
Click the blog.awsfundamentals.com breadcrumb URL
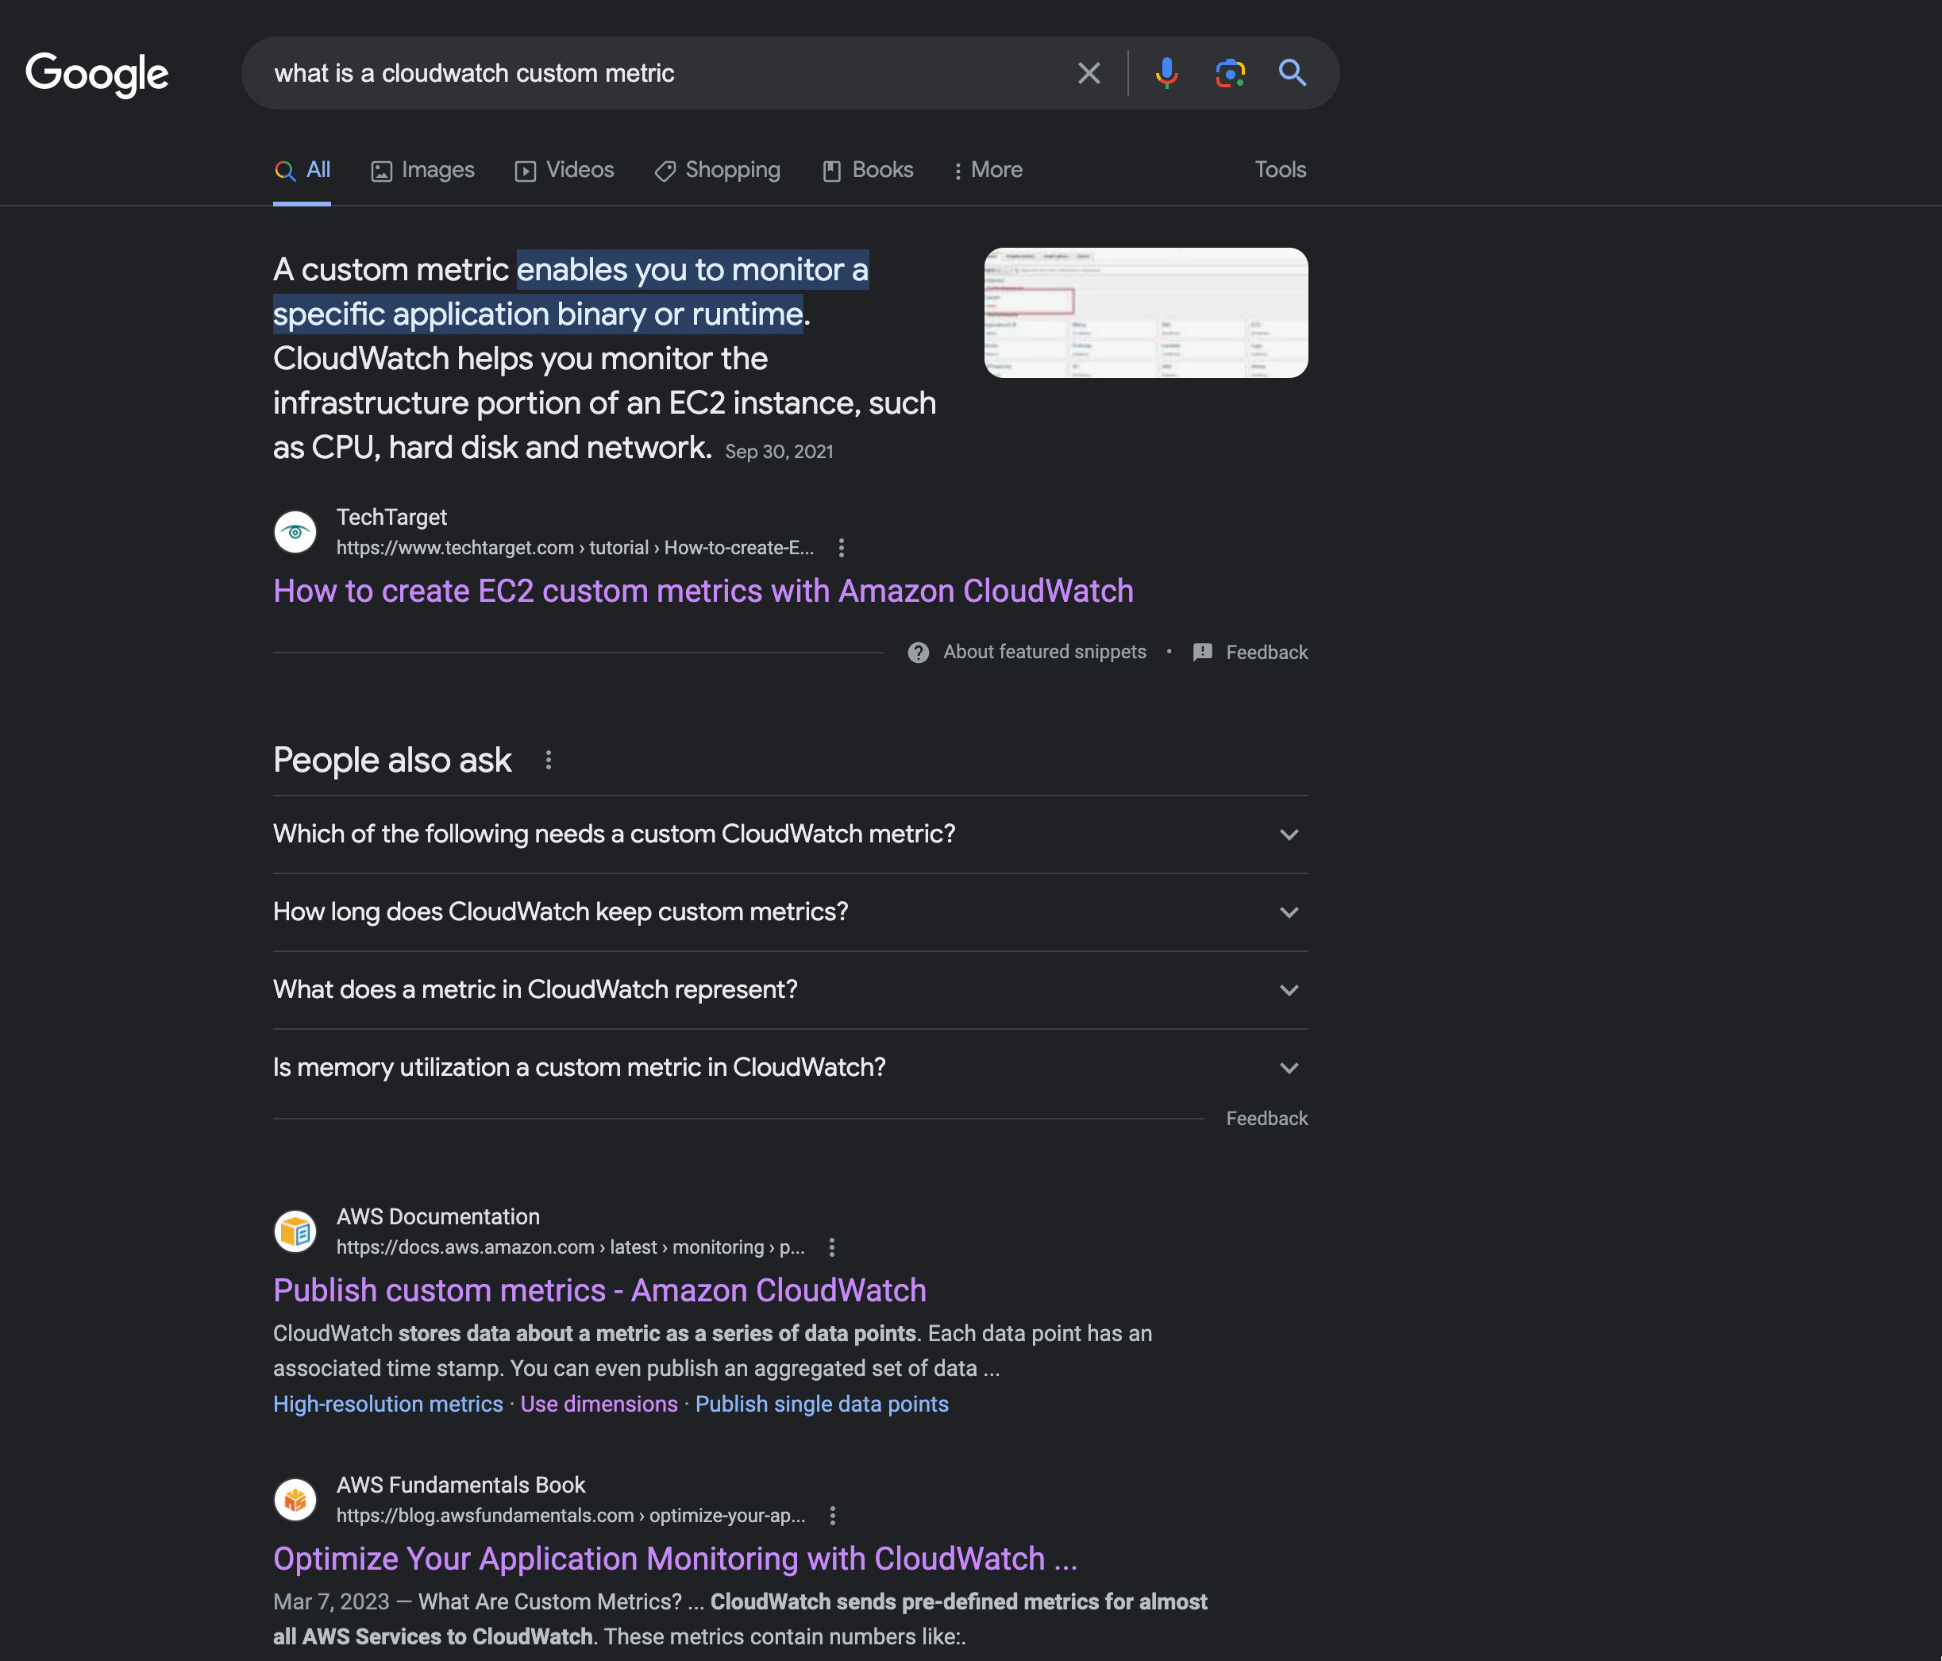point(571,1516)
